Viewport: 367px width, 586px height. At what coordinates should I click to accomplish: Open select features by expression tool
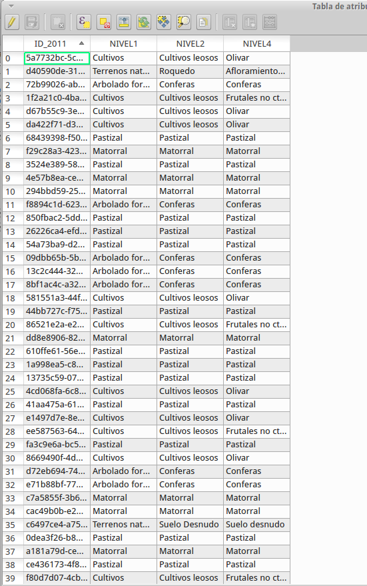[x=84, y=22]
